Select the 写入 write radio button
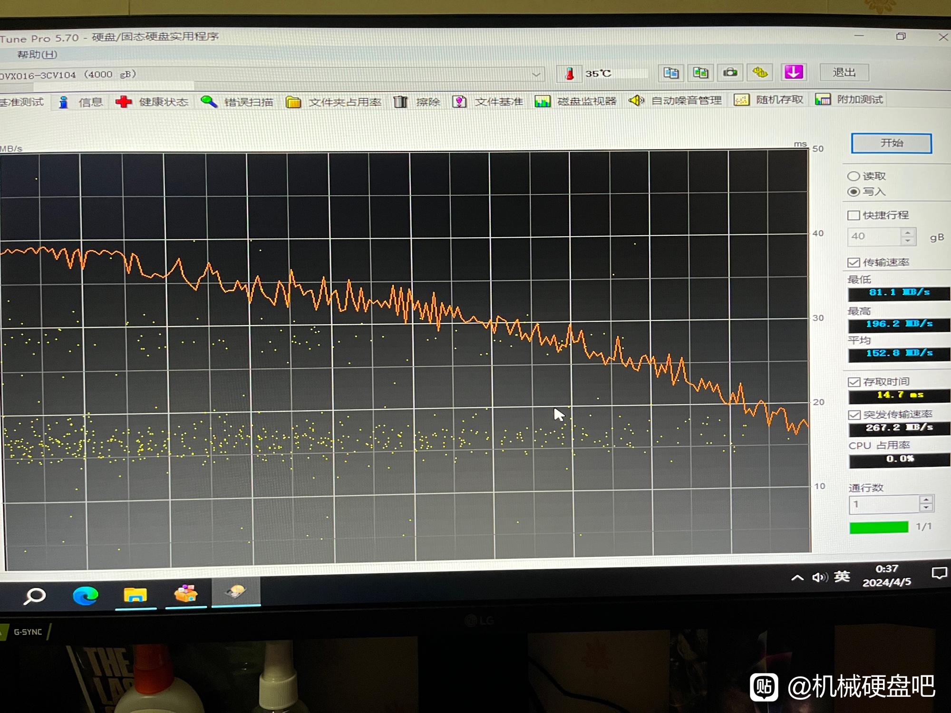 click(854, 192)
